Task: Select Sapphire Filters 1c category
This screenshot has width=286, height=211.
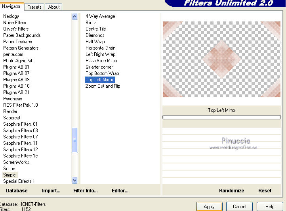Action: point(21,156)
